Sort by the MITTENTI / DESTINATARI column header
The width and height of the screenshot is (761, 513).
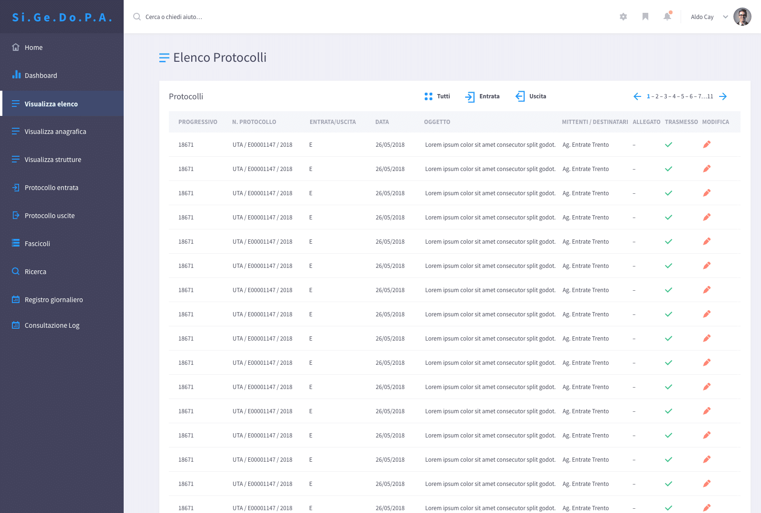(595, 122)
